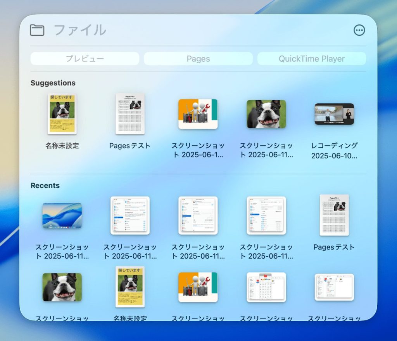Open the dog photo screenshot in Suggestions
The image size is (397, 341).
tap(266, 114)
